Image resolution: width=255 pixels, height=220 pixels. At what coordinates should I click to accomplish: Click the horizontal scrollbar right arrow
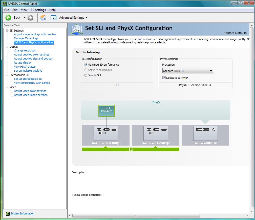(x=247, y=215)
